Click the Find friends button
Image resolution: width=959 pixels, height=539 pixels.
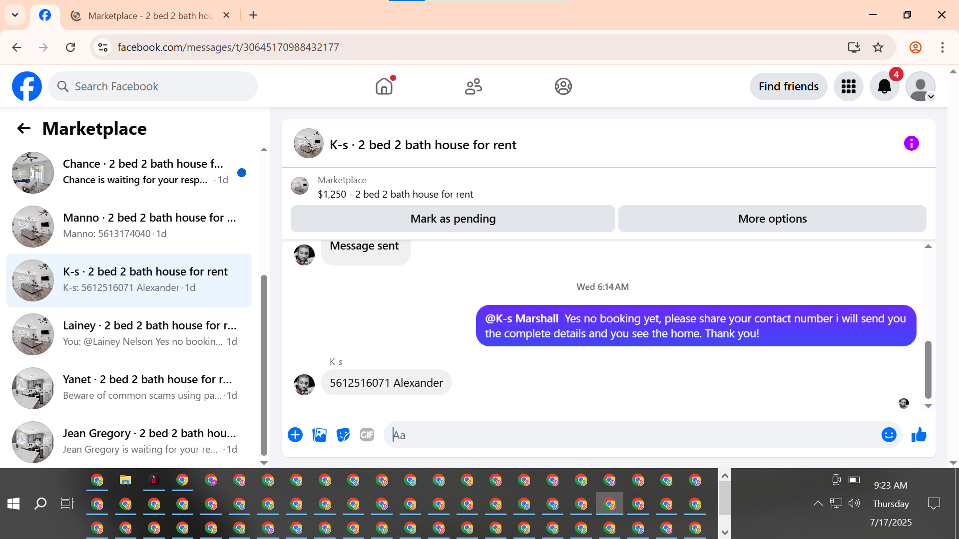click(789, 86)
